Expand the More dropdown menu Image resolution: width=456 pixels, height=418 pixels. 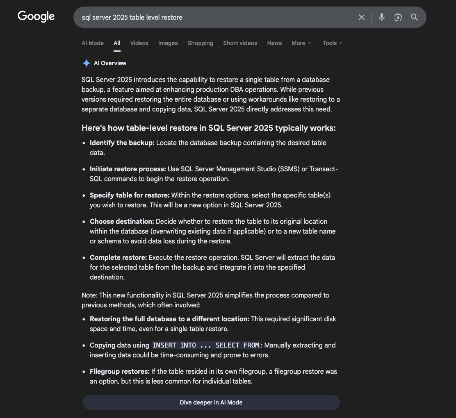[301, 43]
